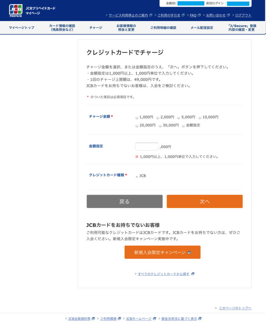The image size is (266, 327).
Task: Click external-window icon next to サービス利用停止のご案内
Action: pos(151,15)
